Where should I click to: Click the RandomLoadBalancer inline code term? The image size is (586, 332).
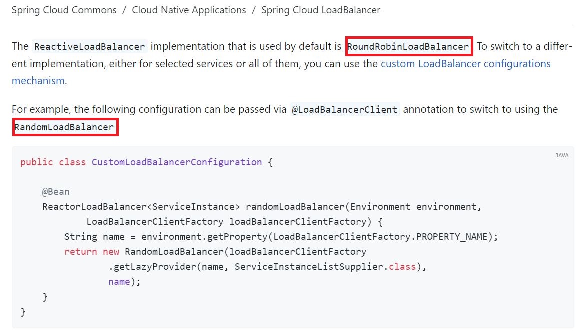pyautogui.click(x=64, y=127)
